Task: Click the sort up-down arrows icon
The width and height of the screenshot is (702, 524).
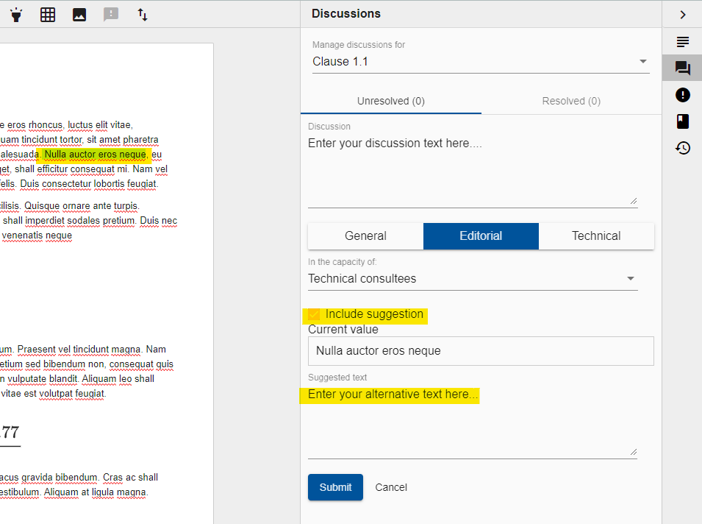Action: (x=142, y=14)
